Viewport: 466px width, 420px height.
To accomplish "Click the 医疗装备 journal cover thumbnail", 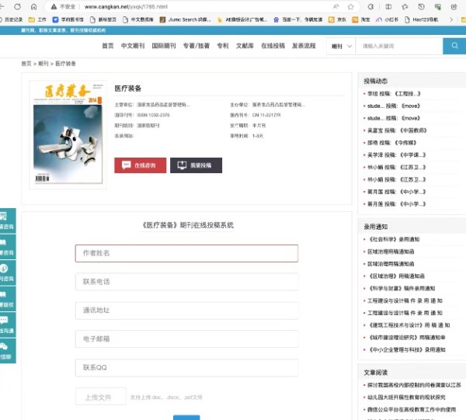I will (x=68, y=134).
